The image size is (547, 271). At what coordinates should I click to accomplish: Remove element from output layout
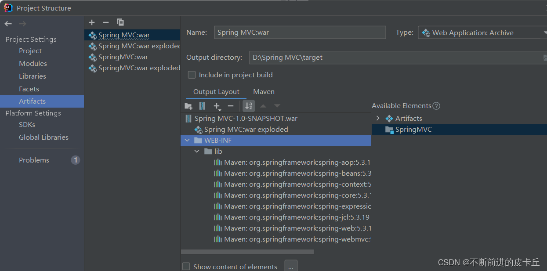pyautogui.click(x=231, y=106)
